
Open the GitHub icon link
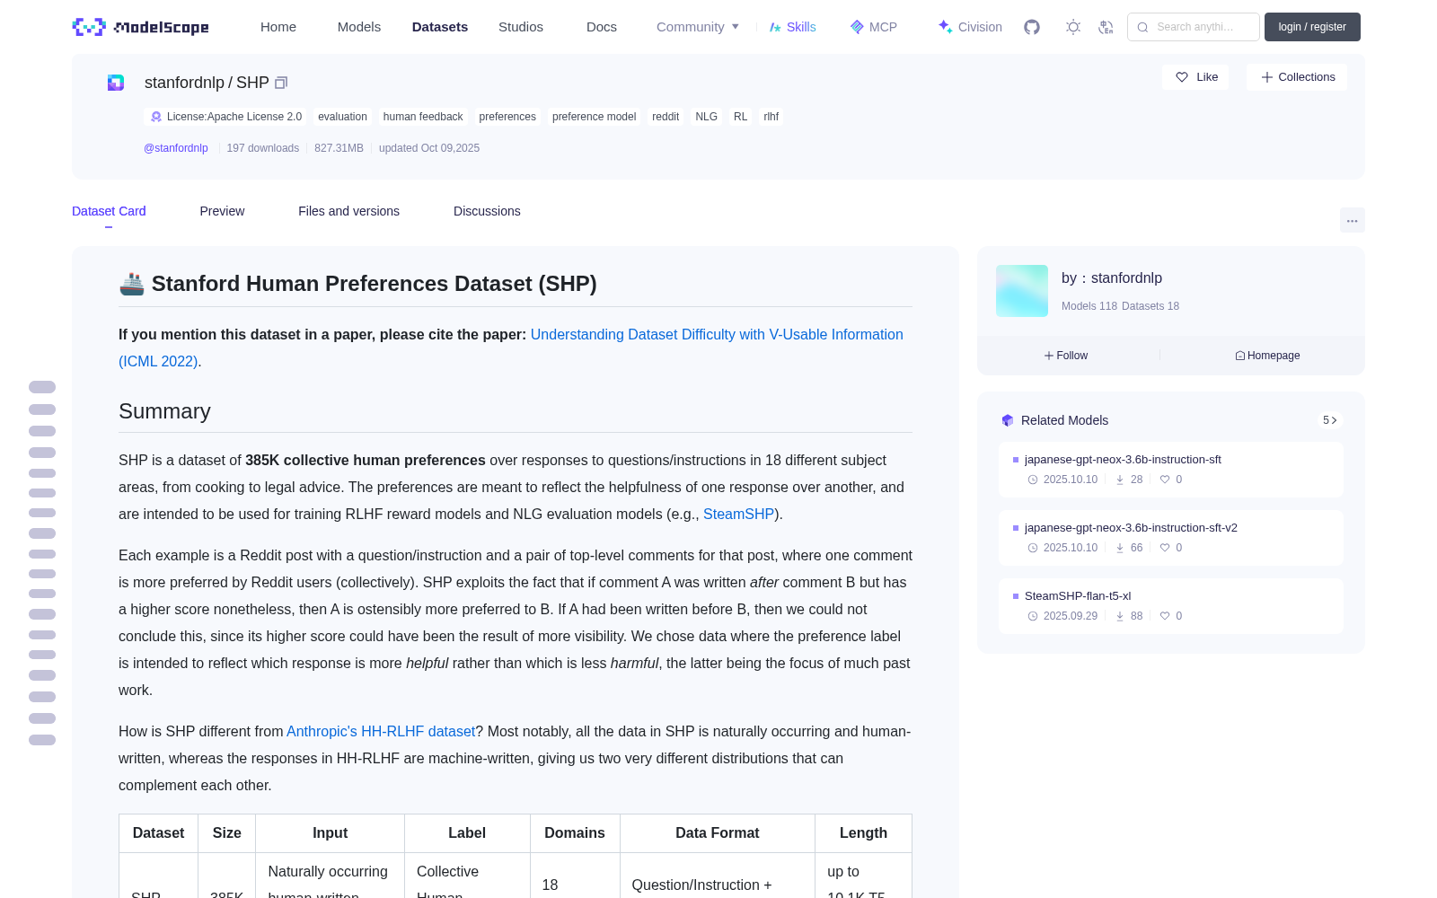(1032, 27)
